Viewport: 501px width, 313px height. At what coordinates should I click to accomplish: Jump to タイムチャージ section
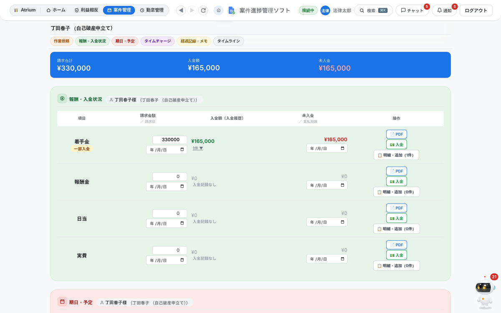click(x=157, y=41)
